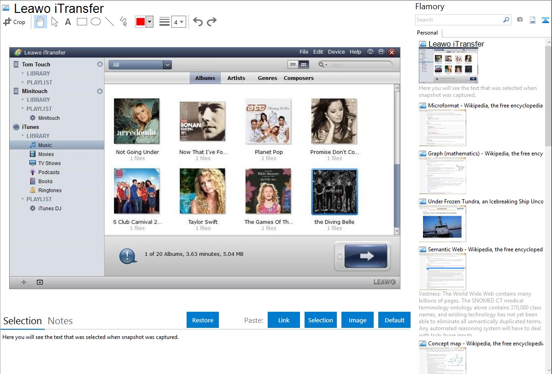Viewport: 552px width, 374px height.
Task: Open the Personal tab
Action: (x=427, y=33)
